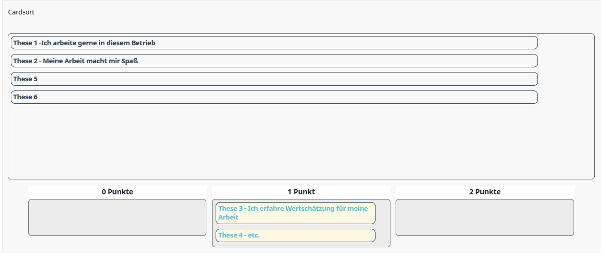604x255 pixels.
Task: Click the empty 0 Punkte drop box
Action: (117, 217)
